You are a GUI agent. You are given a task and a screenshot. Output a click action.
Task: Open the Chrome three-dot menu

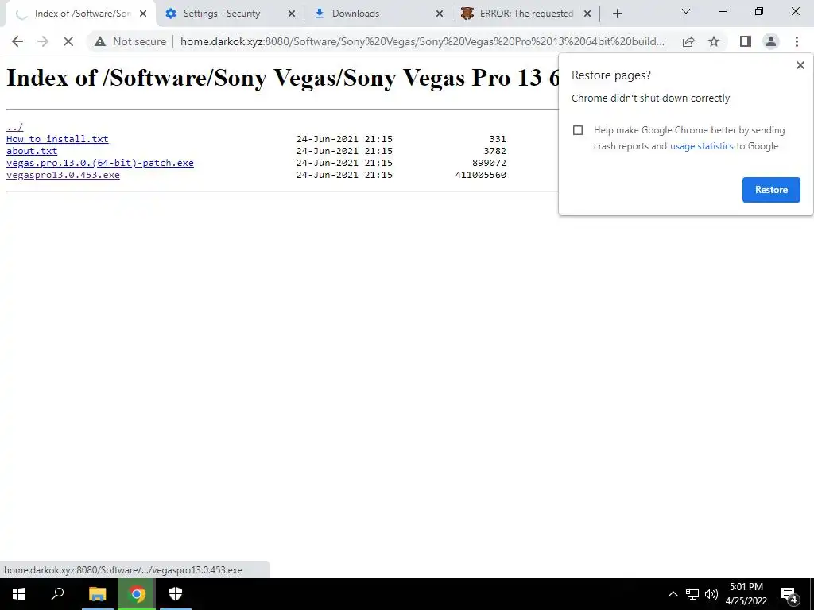797,41
